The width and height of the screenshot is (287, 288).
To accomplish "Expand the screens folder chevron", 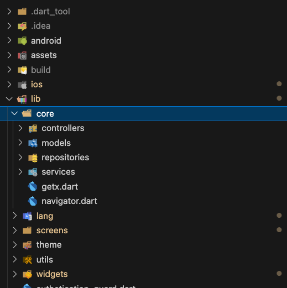I will click(15, 231).
